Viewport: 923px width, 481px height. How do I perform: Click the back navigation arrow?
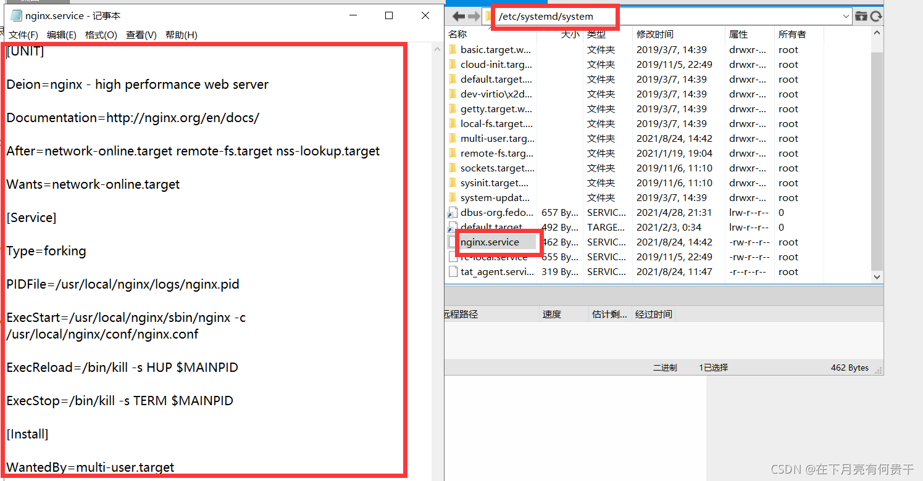(x=458, y=17)
